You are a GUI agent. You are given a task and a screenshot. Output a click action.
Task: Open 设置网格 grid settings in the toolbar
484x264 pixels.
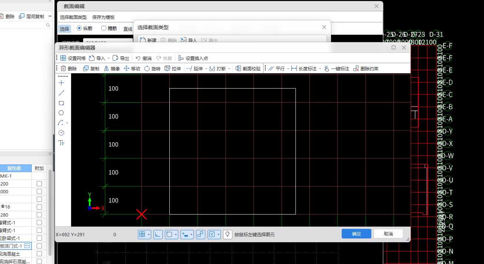73,58
